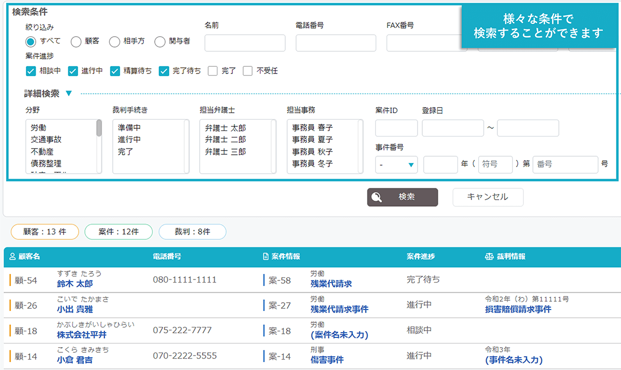Select the 顧客 radio button
This screenshot has width=621, height=370.
click(76, 41)
